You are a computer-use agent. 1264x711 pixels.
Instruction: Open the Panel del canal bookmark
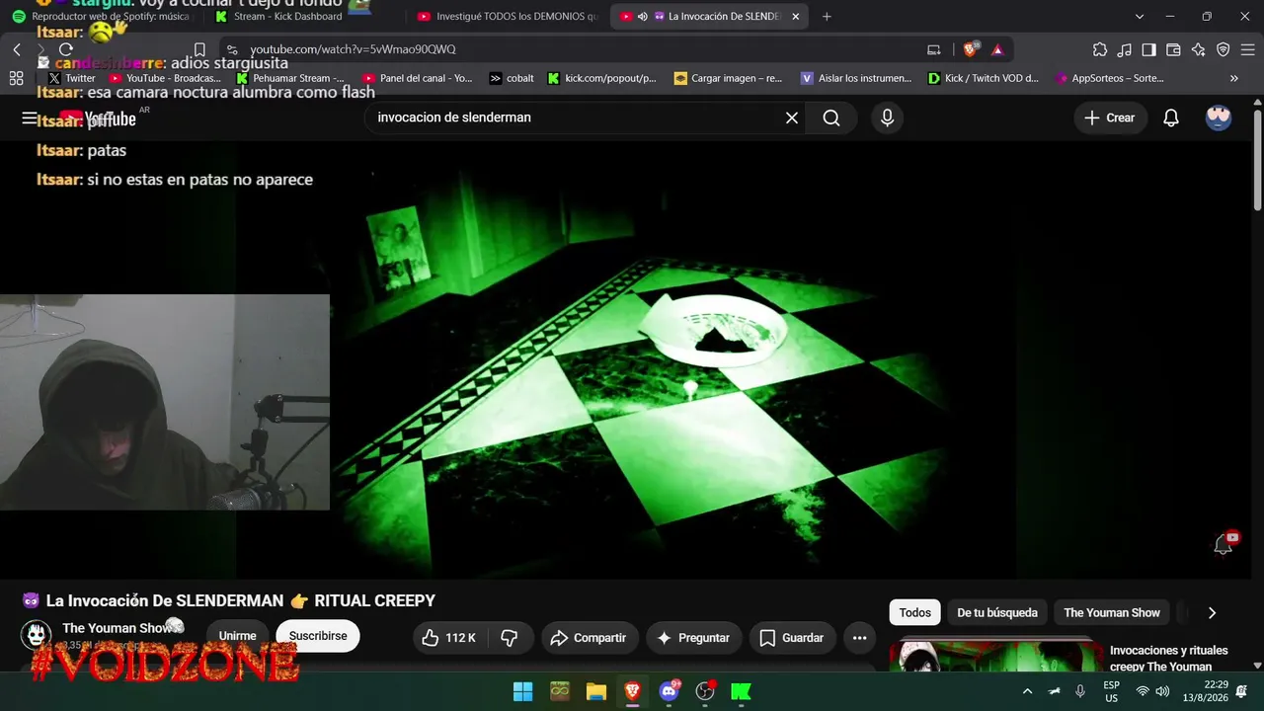pyautogui.click(x=418, y=78)
